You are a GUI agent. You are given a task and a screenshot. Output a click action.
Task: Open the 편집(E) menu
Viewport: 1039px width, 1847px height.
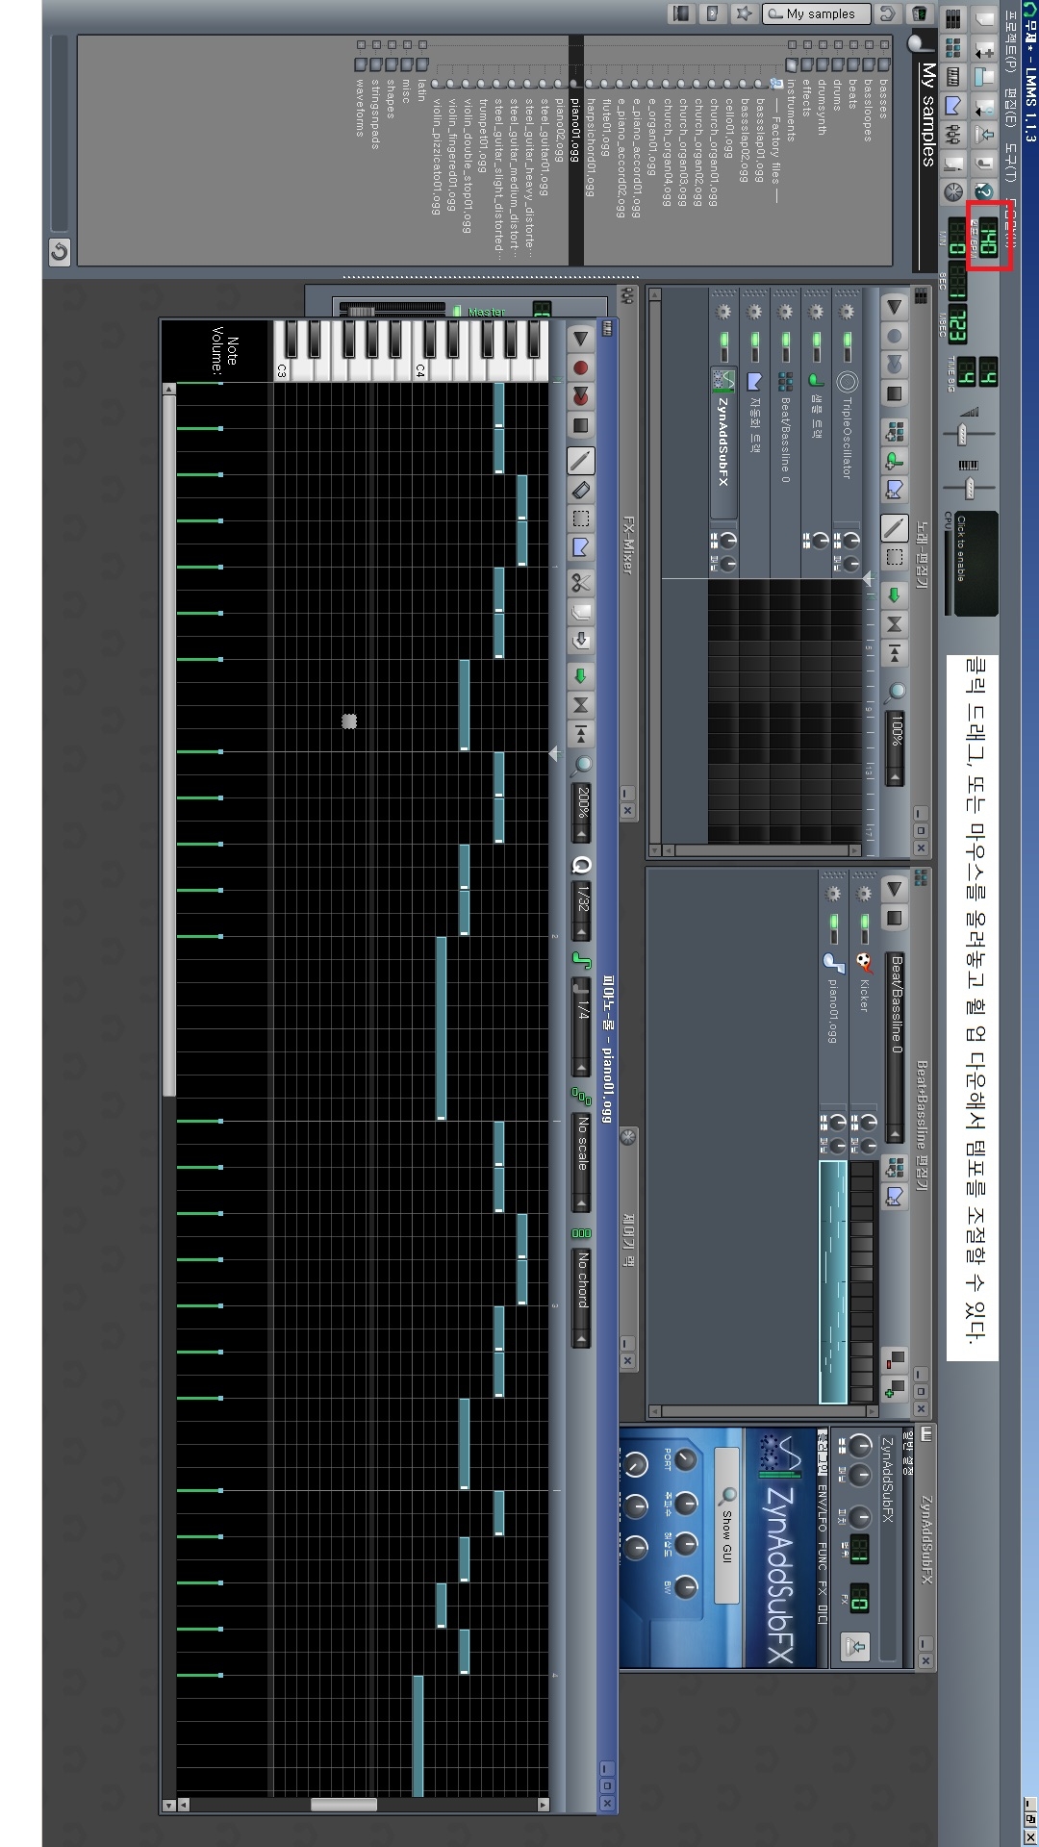[1010, 108]
